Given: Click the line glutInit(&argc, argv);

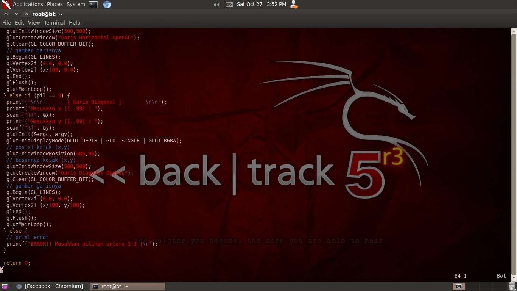Looking at the screenshot, I should pyautogui.click(x=40, y=135).
